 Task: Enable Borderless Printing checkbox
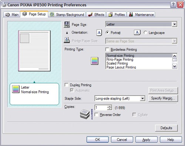pyautogui.click(x=107, y=49)
